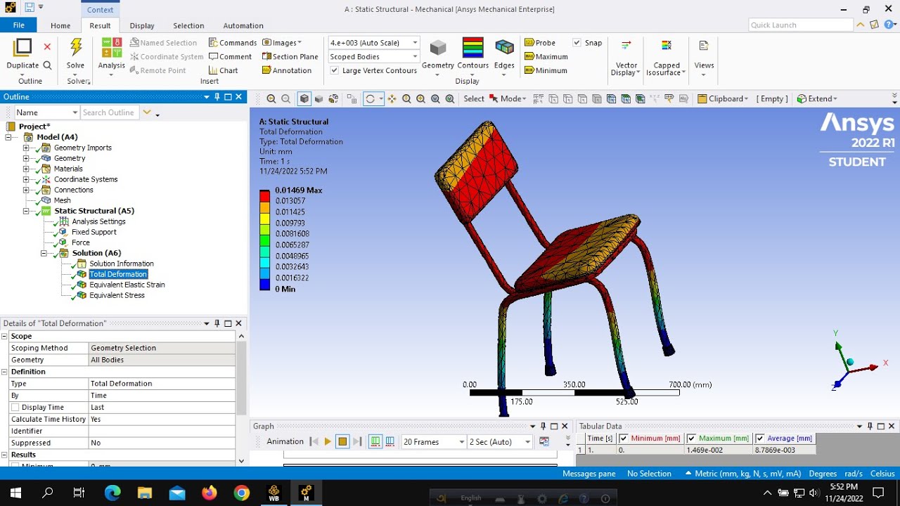Click the red 0.01469 Max legend band

tap(264, 195)
